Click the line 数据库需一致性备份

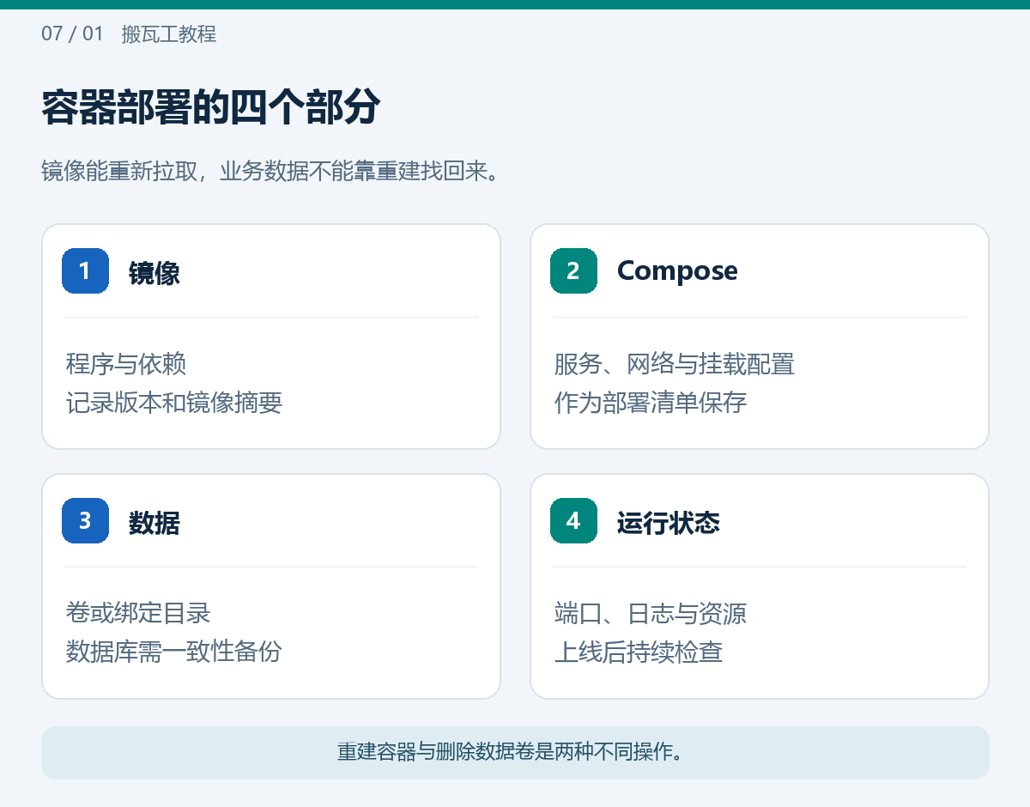click(174, 652)
